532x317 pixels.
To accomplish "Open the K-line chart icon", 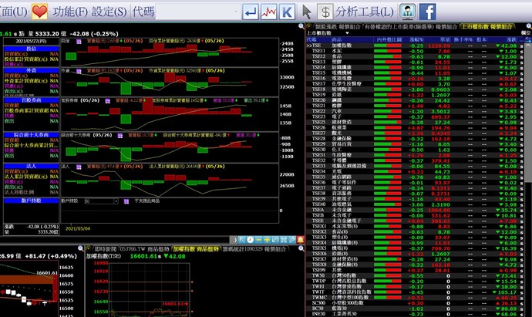I will [288, 12].
